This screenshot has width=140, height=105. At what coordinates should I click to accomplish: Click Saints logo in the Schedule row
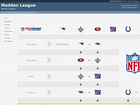[97, 60]
